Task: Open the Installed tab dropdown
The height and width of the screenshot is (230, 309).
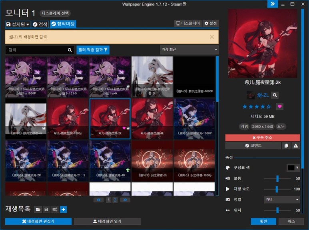Action: tap(18, 24)
